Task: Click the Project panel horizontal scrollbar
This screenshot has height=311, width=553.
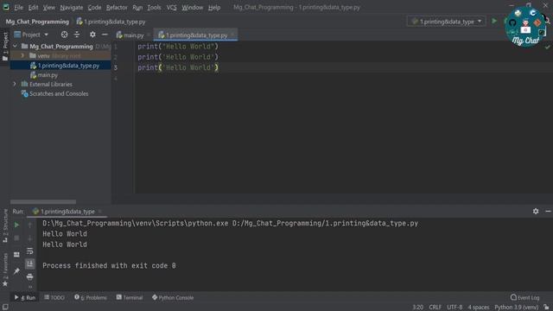Action: tap(43, 202)
